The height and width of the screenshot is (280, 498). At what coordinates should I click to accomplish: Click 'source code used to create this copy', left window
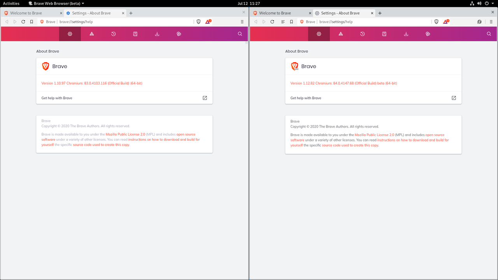point(101,145)
